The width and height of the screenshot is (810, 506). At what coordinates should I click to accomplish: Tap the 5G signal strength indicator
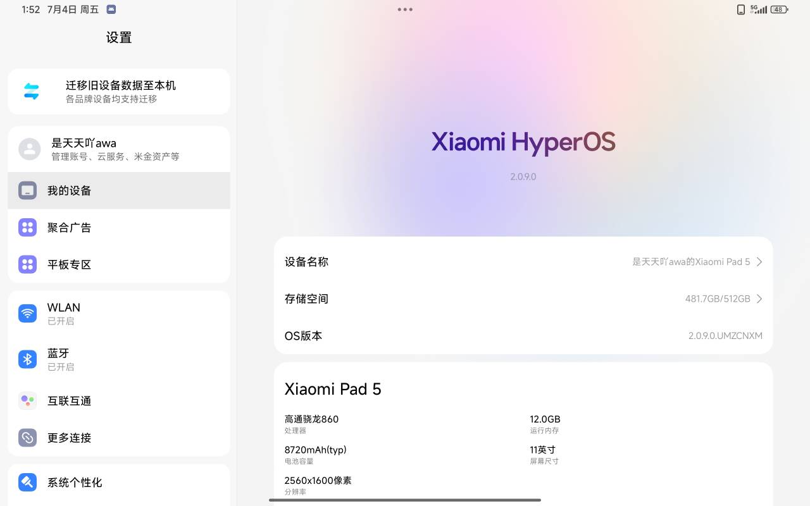758,9
